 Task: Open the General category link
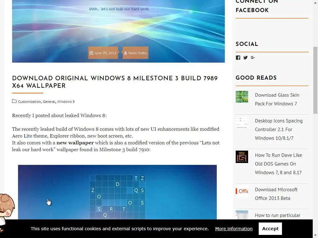tap(49, 102)
